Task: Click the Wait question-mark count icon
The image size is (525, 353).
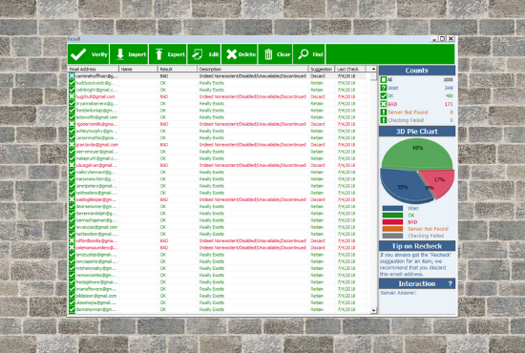Action: click(x=384, y=88)
